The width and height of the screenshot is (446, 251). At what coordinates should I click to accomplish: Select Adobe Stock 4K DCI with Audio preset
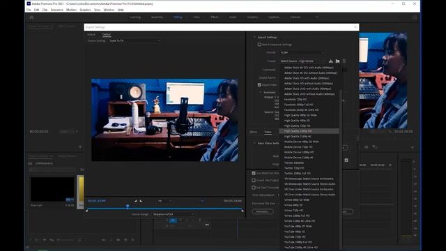click(309, 68)
